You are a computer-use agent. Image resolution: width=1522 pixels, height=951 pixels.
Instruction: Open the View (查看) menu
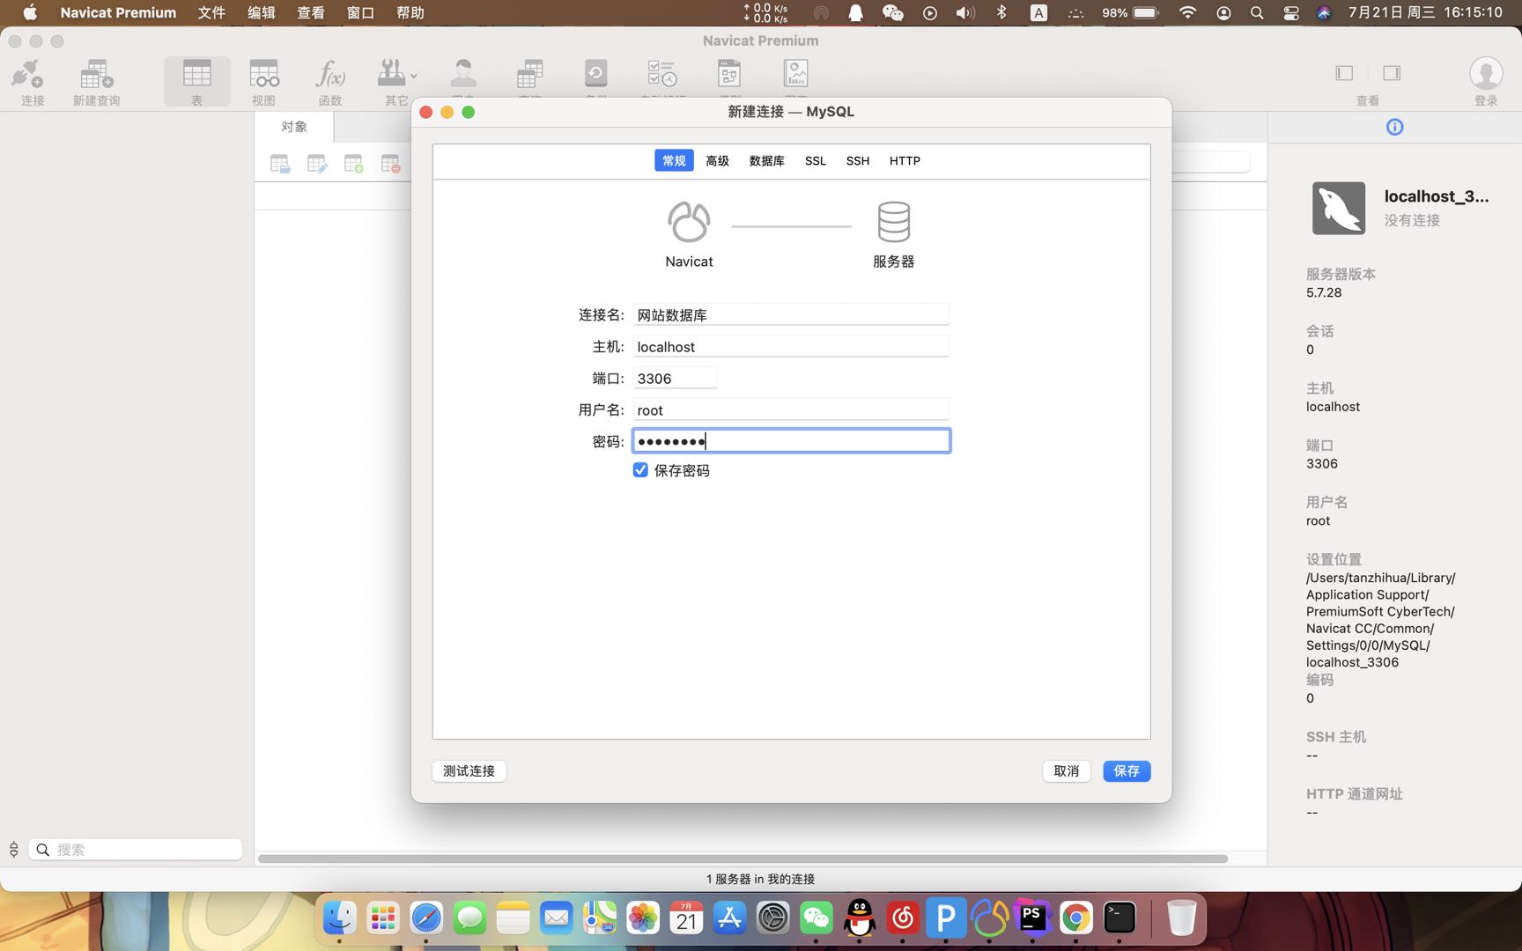coord(310,12)
